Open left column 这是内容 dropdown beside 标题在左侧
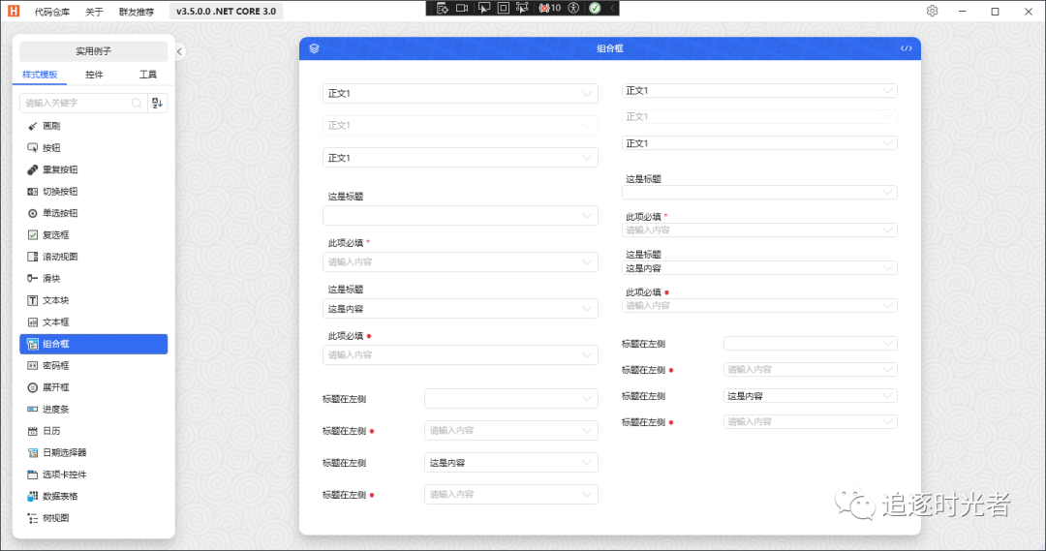The height and width of the screenshot is (551, 1046). point(510,463)
